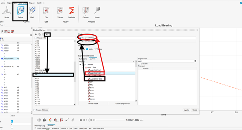This screenshot has width=242, height=130.
Task: Click the expr input field
Action: 168,61
